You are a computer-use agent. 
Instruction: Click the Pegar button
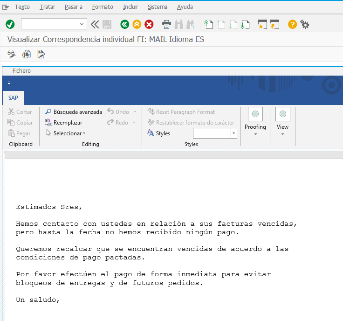tap(19, 133)
